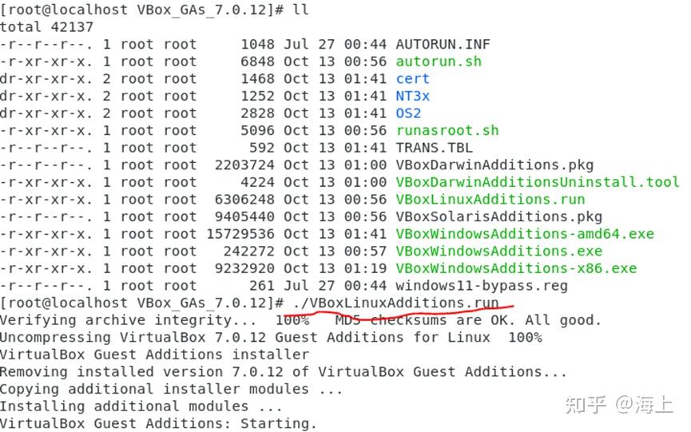Click the TRANS.TBL filename
Screen dimensions: 691x432
(x=434, y=148)
